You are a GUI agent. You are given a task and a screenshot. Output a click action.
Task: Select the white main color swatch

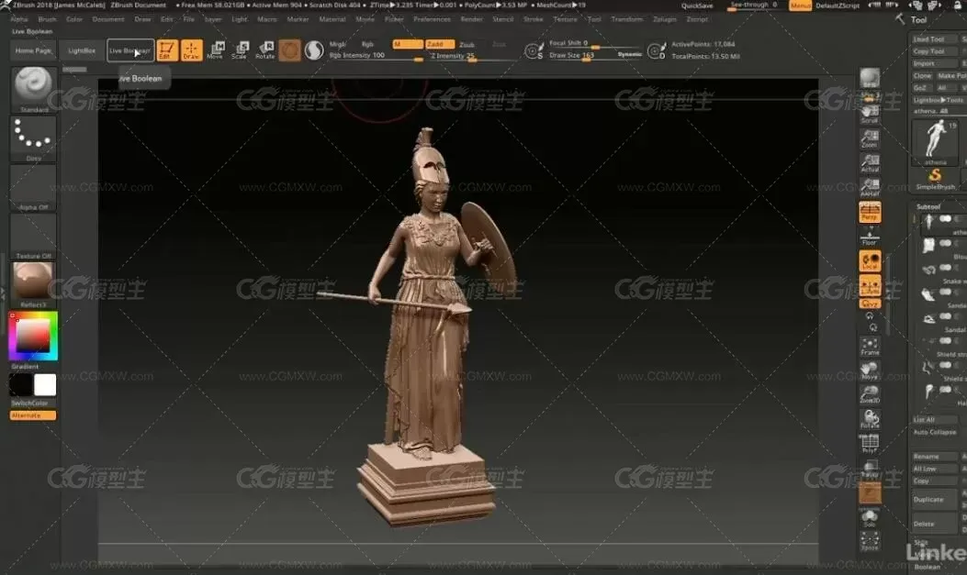(x=45, y=385)
